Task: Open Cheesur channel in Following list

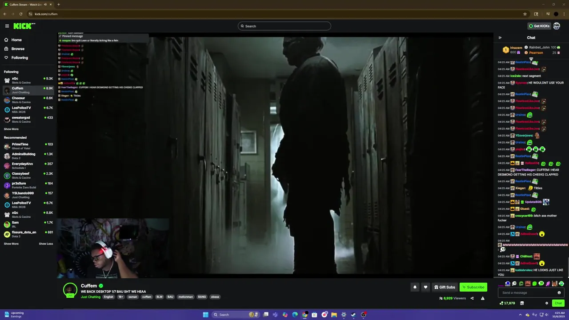Action: click(28, 100)
